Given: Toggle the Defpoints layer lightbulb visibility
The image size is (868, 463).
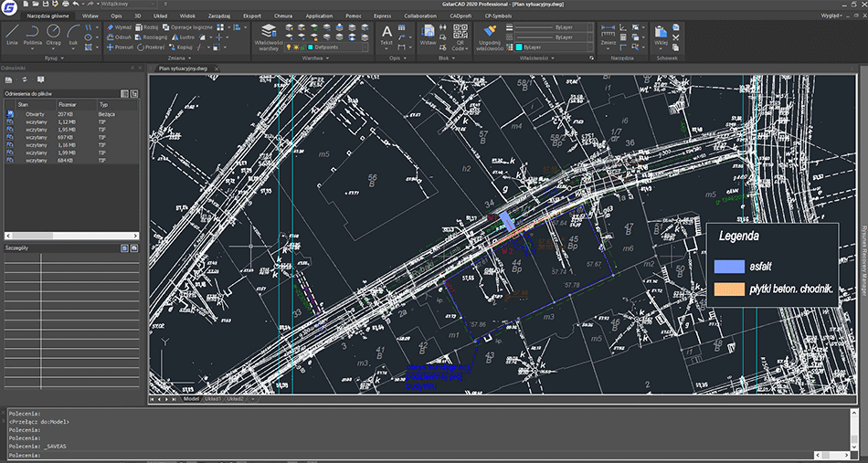Looking at the screenshot, I should [290, 47].
